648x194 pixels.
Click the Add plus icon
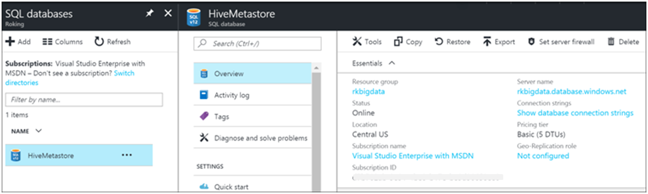10,42
